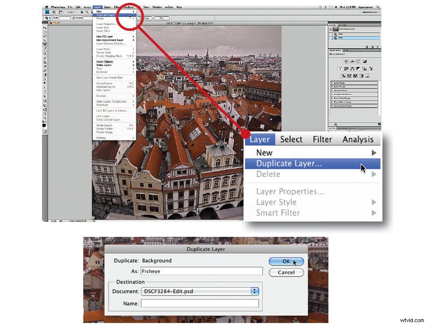The height and width of the screenshot is (325, 434).
Task: Toggle the snapshot checkbox in the History panel
Action: [330, 29]
